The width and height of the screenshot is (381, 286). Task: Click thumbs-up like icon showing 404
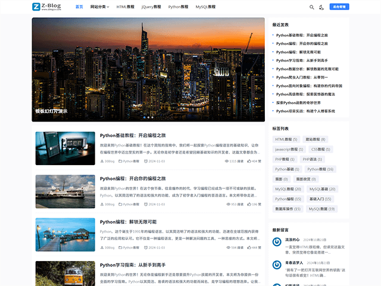coord(249,161)
